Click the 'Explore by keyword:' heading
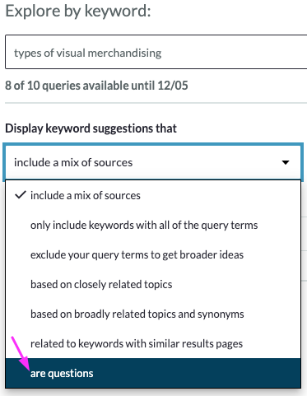This screenshot has height=396, width=307. (78, 12)
